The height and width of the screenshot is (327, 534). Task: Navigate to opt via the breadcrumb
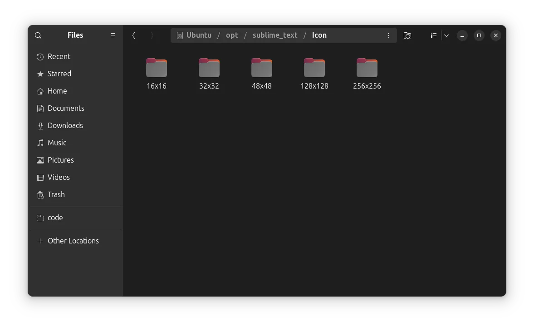(232, 35)
